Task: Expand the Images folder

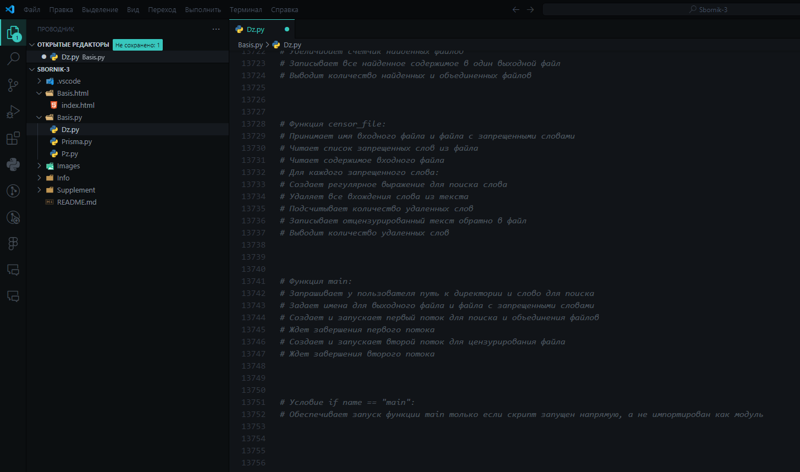Action: coord(68,166)
